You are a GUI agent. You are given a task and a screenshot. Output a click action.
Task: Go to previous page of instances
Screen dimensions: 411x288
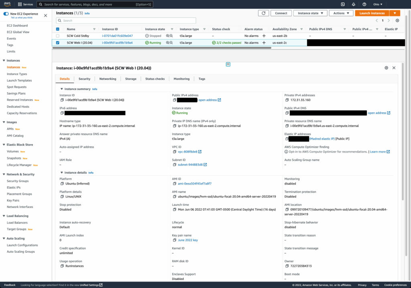click(376, 20)
